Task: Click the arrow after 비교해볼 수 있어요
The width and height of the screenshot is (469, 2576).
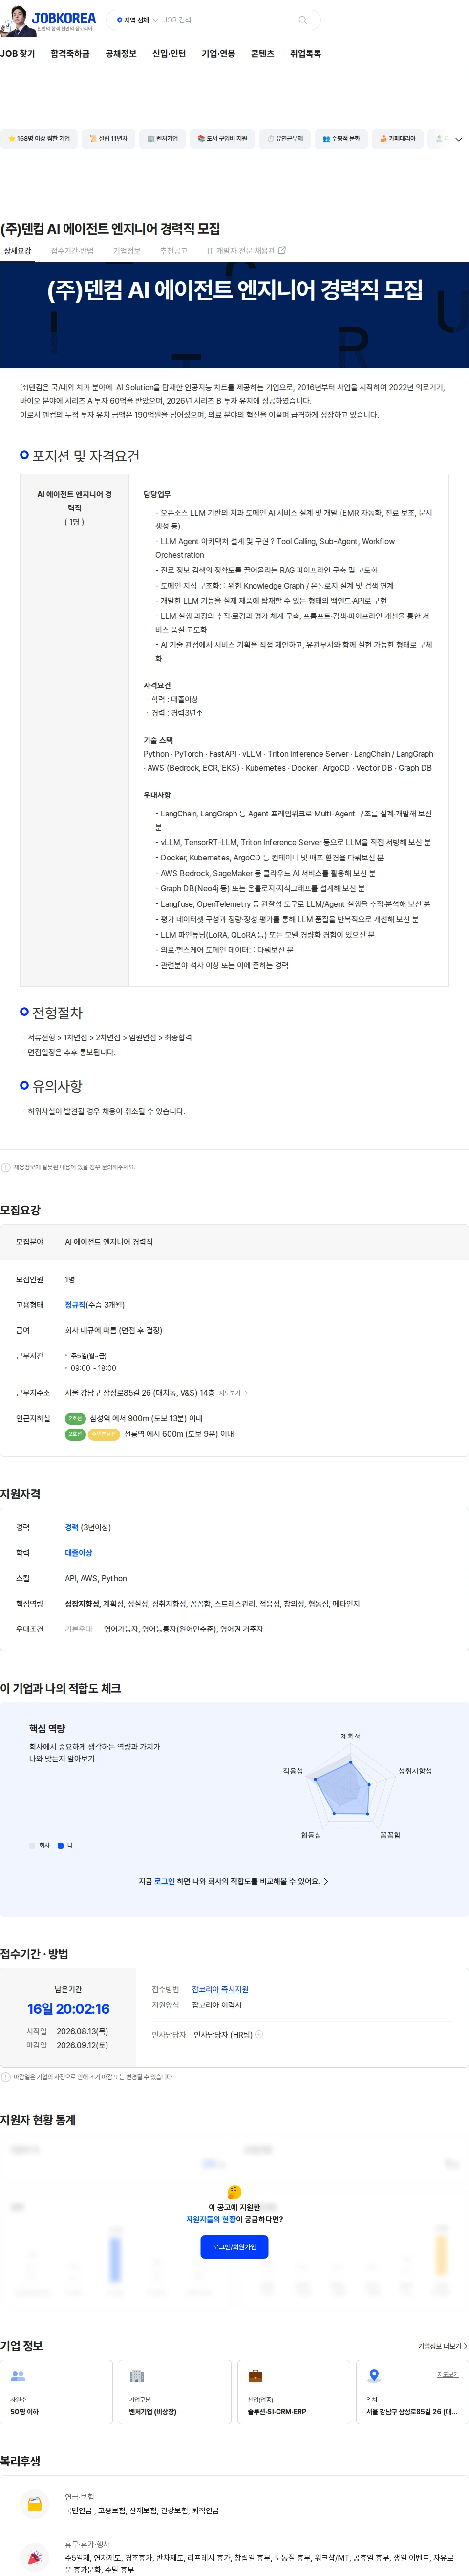Action: pyautogui.click(x=326, y=1881)
